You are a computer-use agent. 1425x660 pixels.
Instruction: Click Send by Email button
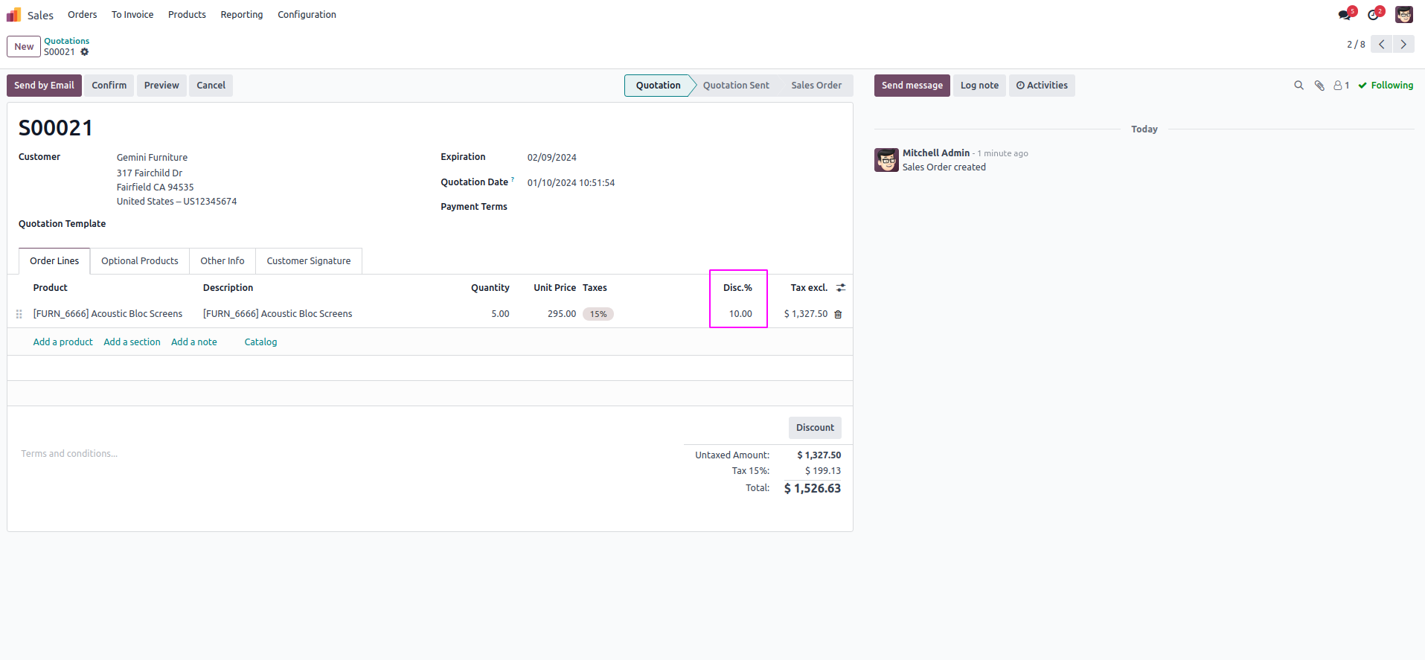[x=44, y=86]
